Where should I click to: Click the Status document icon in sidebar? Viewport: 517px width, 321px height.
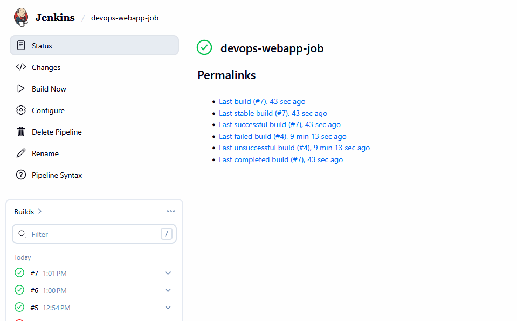21,46
